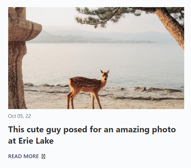Click the word 'MORE' before the arrow

(31, 156)
